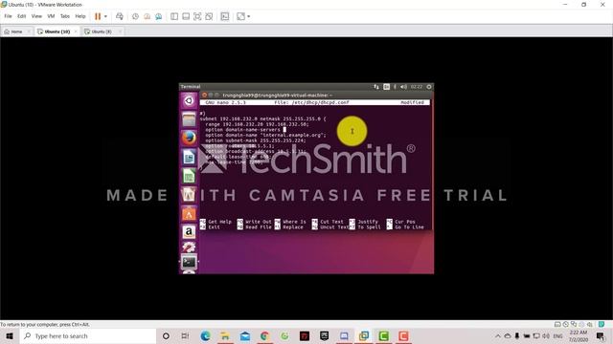
Task: Open File Explorer from taskbar
Action: coord(225,335)
